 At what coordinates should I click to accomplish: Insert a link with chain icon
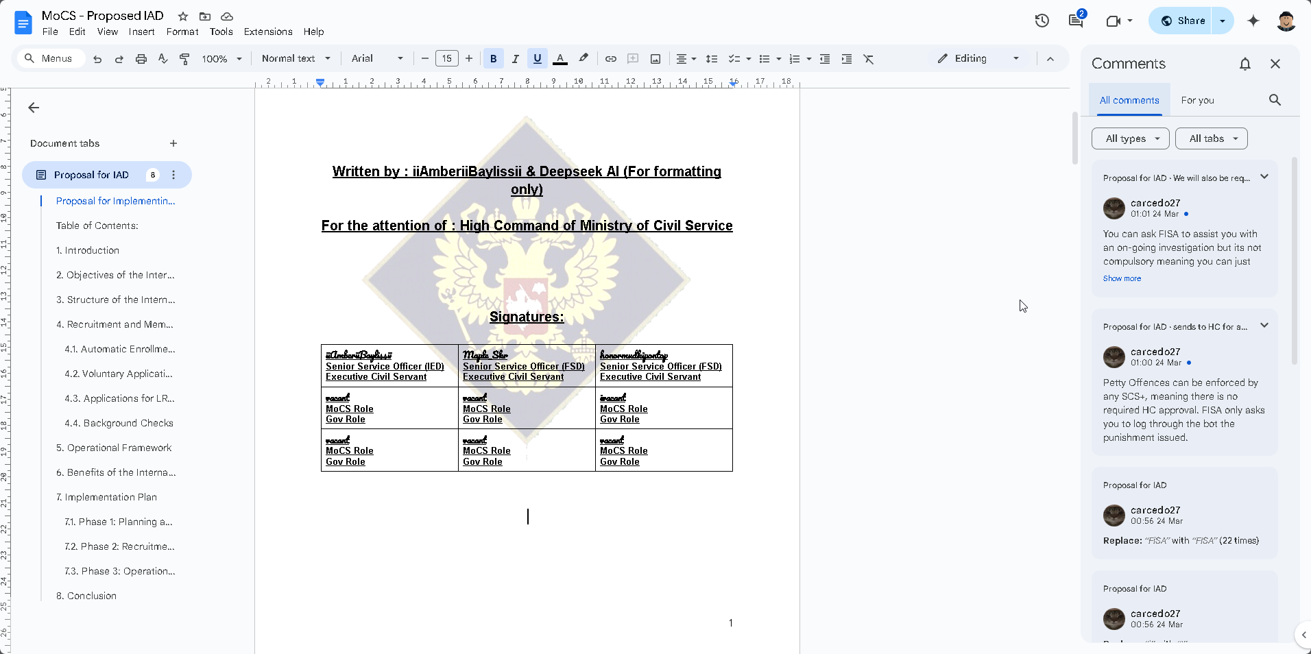click(x=611, y=59)
